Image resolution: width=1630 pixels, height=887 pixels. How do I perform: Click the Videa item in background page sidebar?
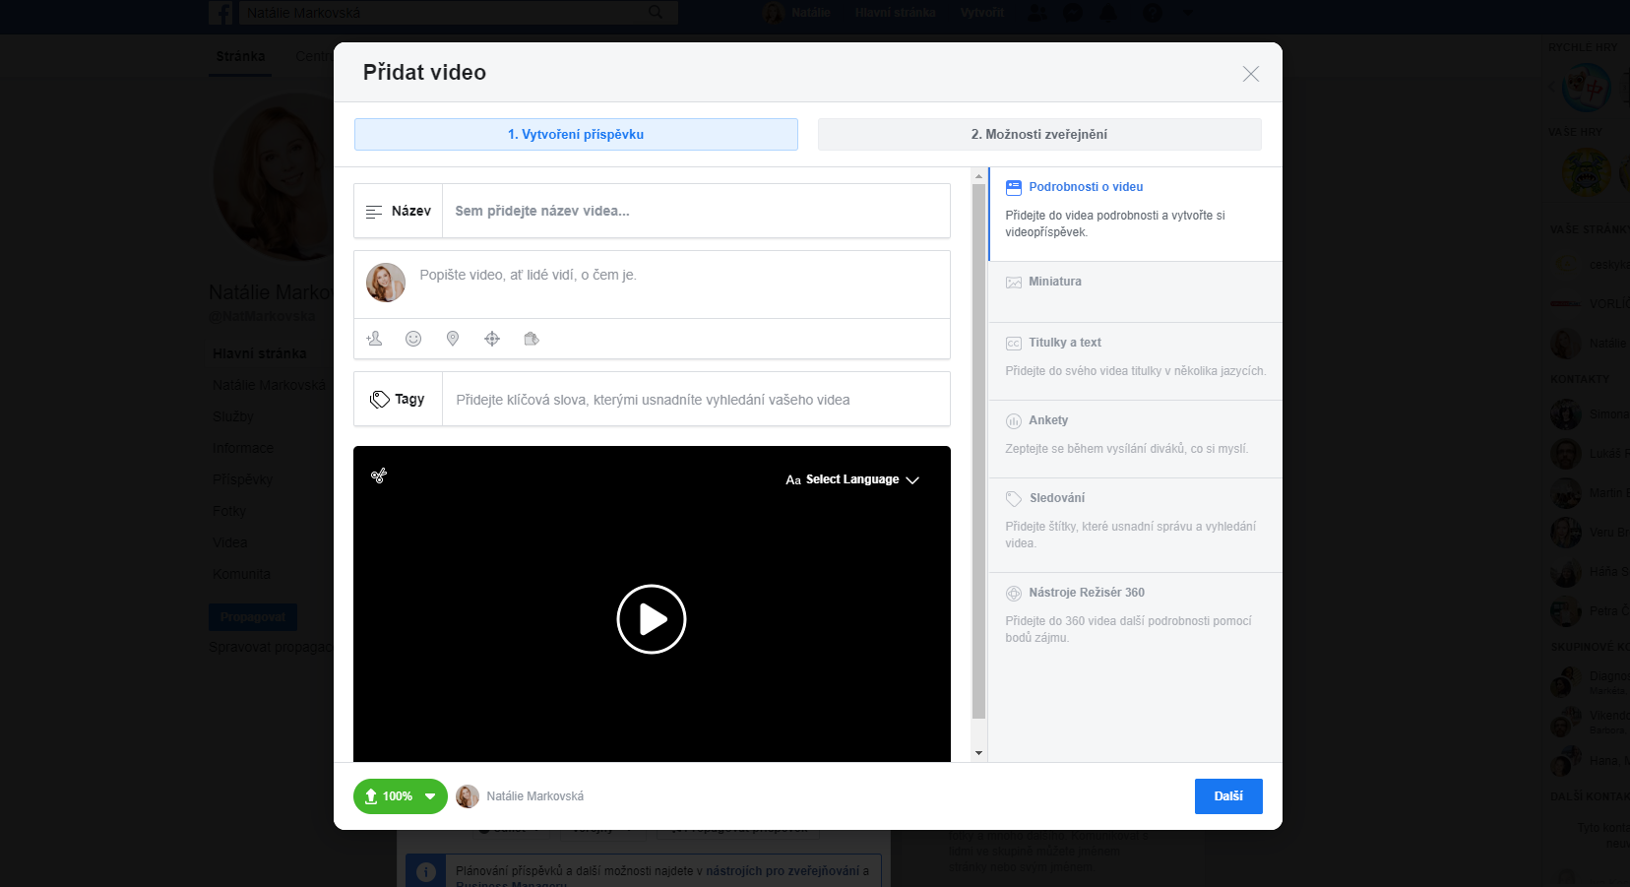[230, 542]
